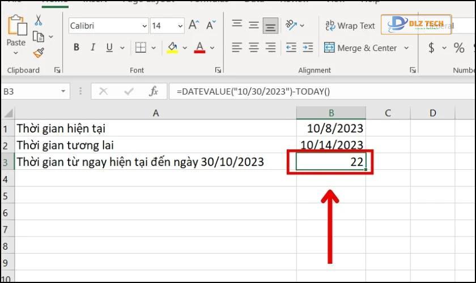Click Accounting dollar format icon
This screenshot has width=476, height=283.
431,48
